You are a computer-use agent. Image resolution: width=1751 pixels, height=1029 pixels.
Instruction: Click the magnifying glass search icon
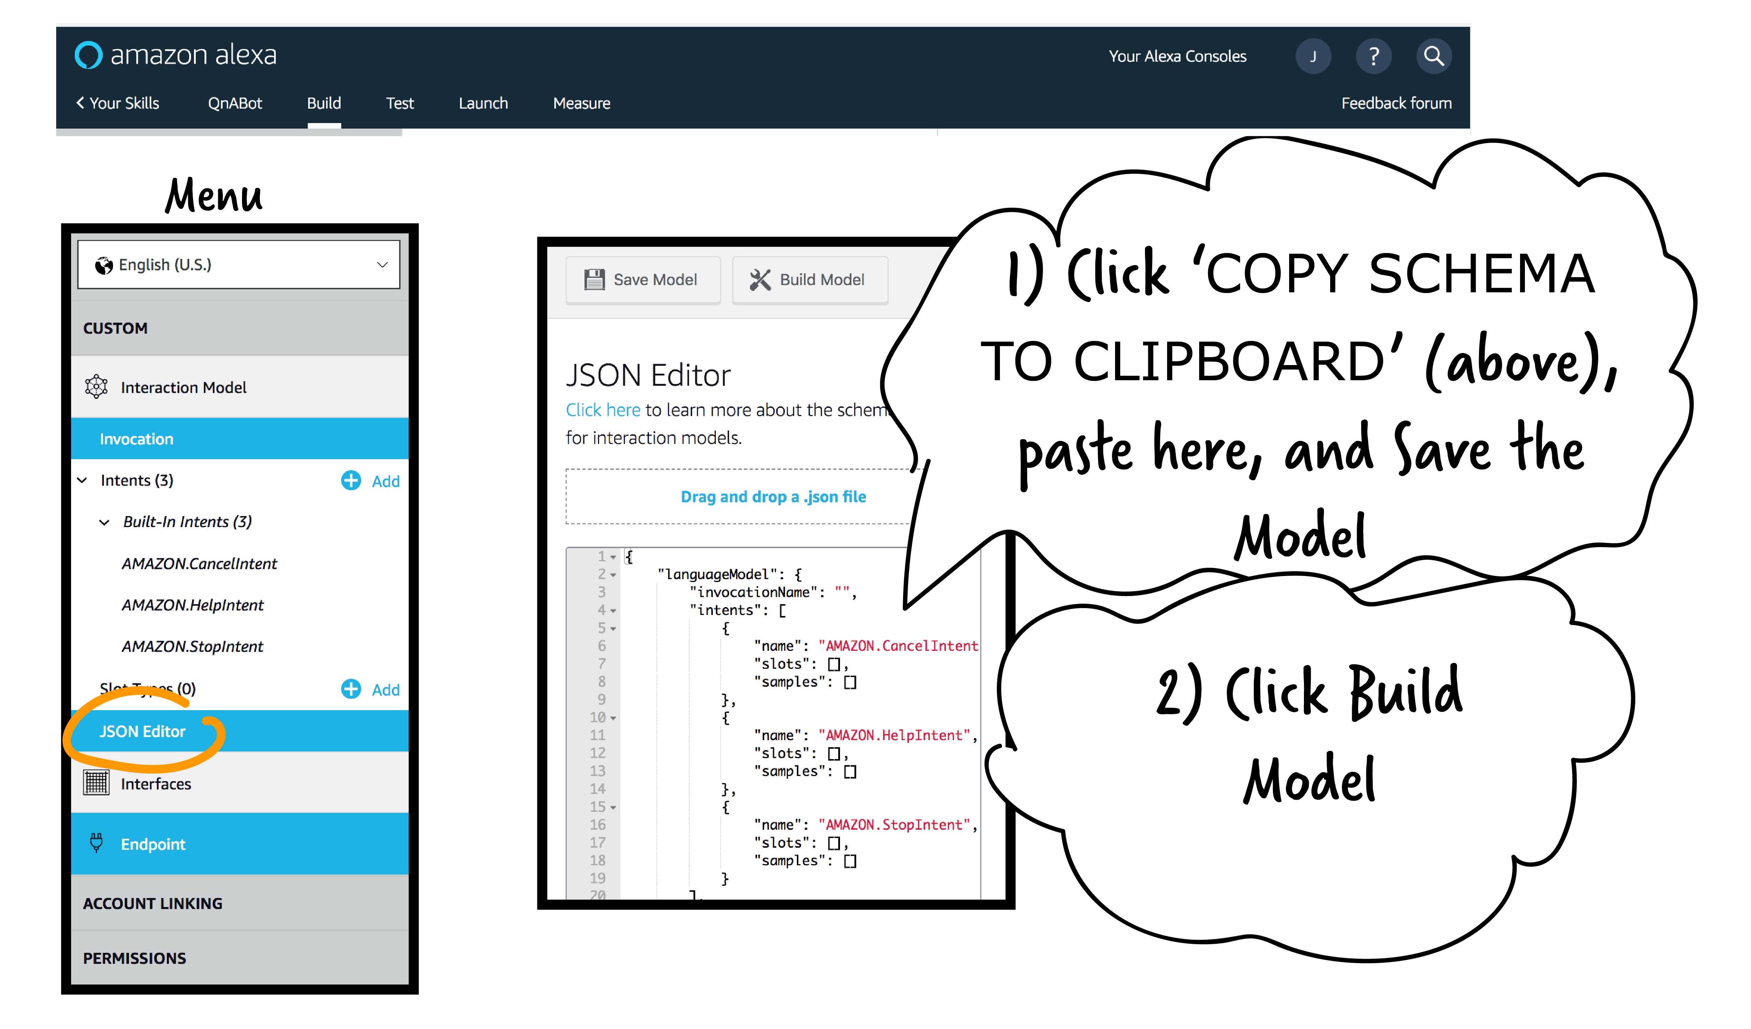(1434, 56)
